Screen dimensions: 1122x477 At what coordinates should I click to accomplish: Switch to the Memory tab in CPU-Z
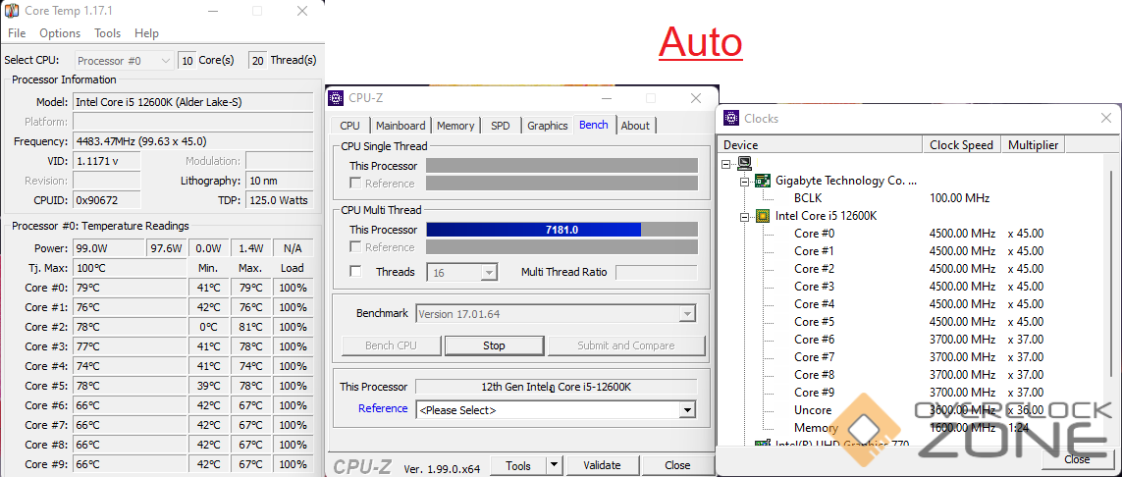pos(455,126)
